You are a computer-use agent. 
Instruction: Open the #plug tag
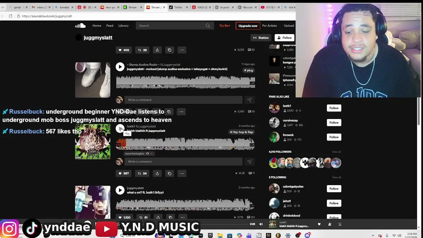249,70
